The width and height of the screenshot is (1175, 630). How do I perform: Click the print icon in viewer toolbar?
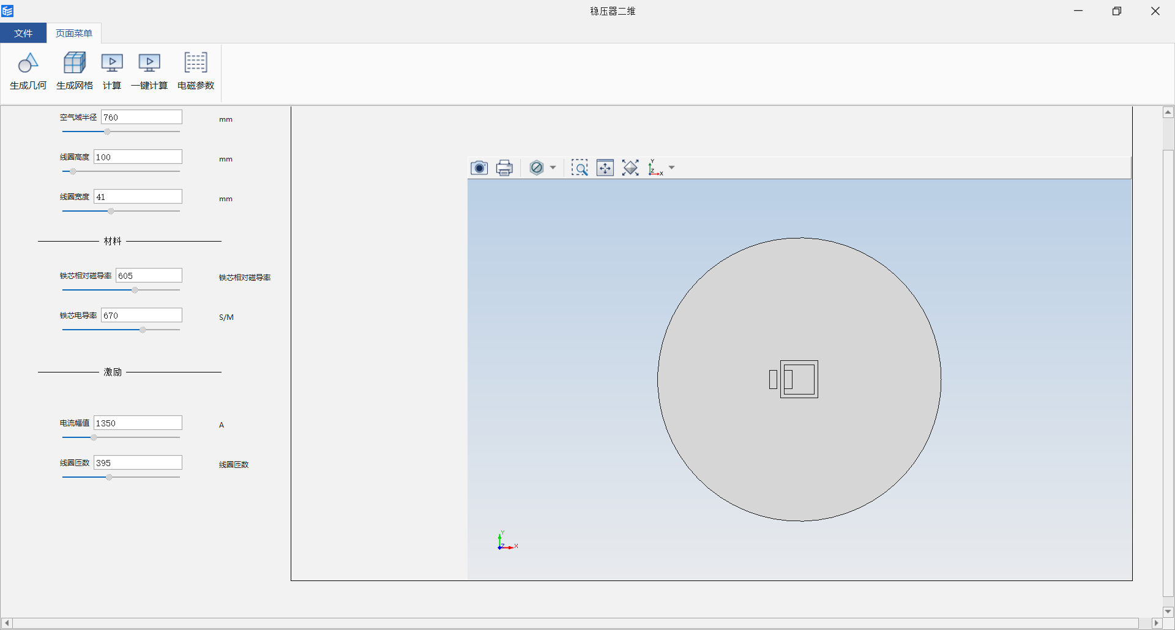coord(504,168)
